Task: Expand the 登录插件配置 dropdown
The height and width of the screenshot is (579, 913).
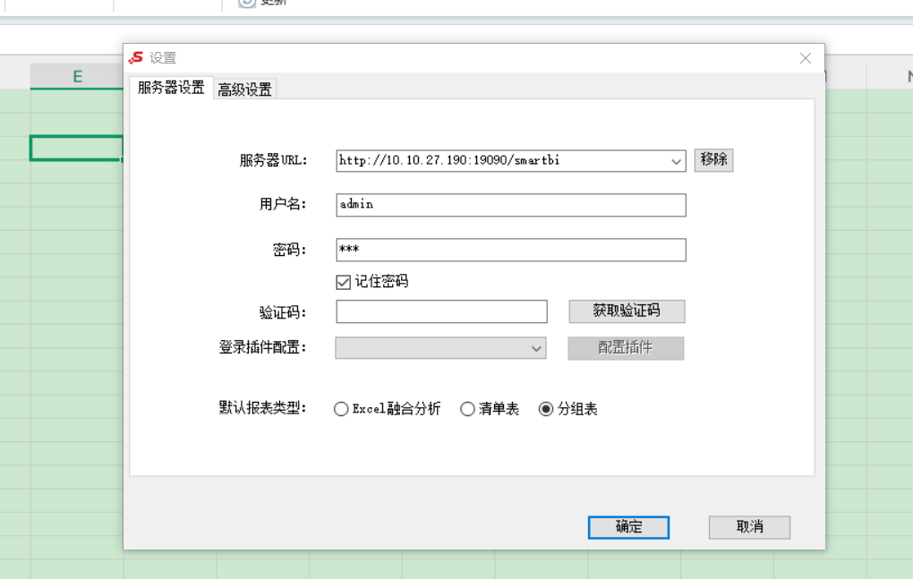Action: (x=440, y=348)
